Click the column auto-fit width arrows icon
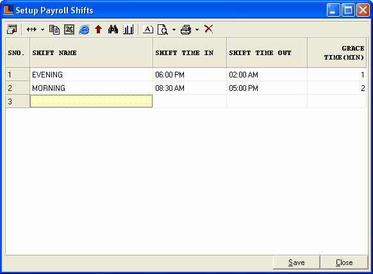373x274 pixels. 31,29
